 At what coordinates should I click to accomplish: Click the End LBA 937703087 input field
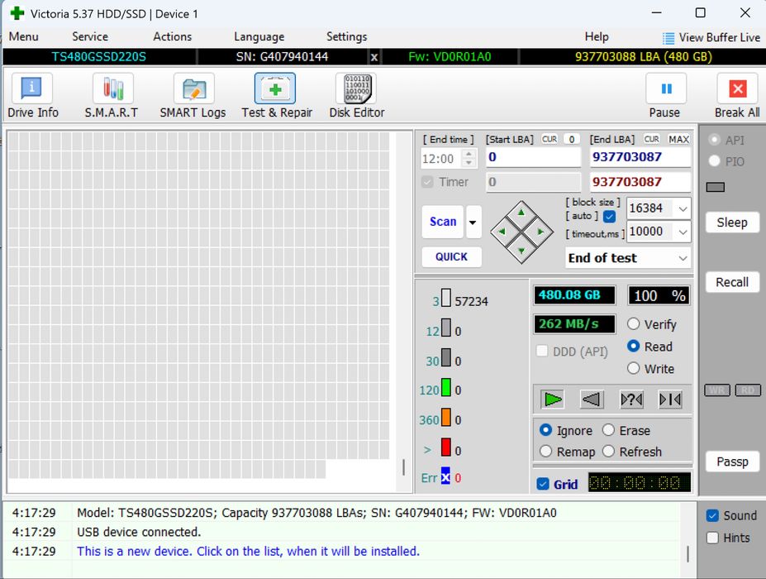click(640, 157)
